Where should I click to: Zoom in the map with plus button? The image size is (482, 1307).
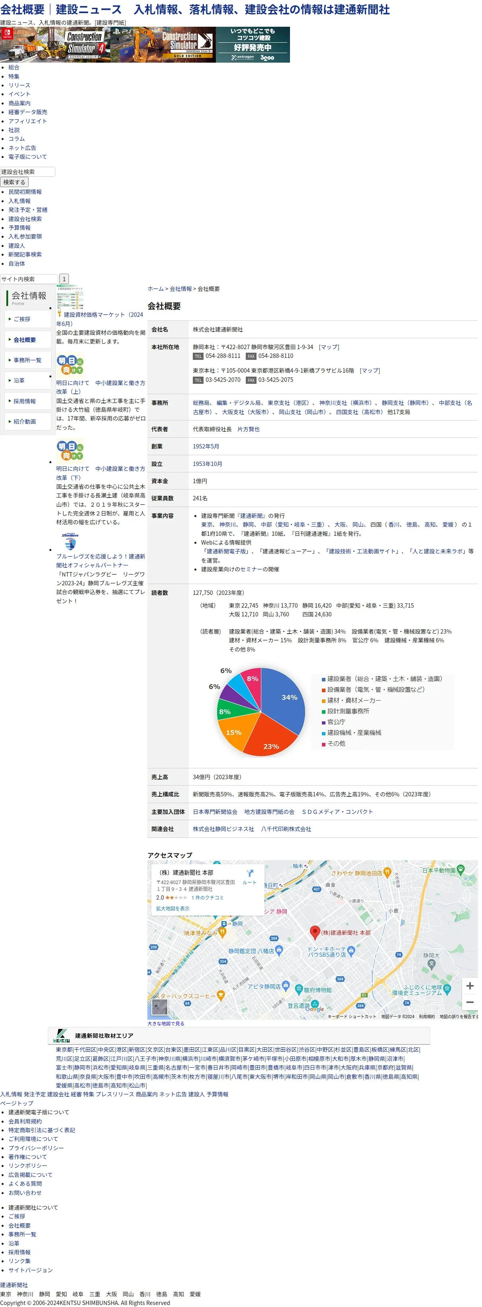pyautogui.click(x=470, y=985)
